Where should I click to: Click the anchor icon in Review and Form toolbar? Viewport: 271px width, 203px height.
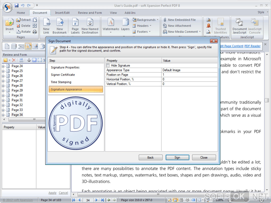click(29, 60)
